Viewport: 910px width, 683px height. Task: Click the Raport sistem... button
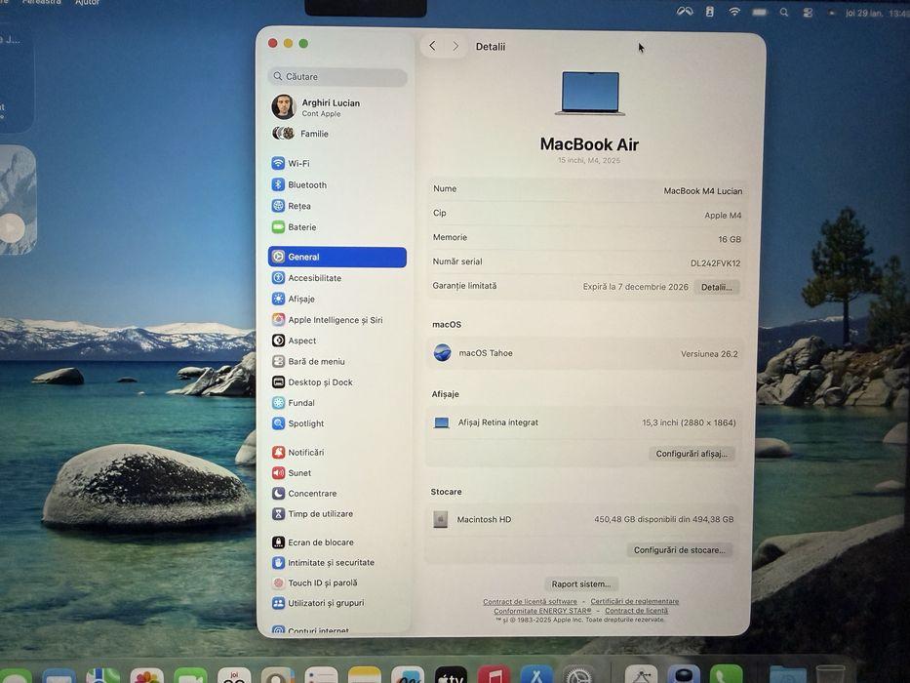tap(581, 583)
